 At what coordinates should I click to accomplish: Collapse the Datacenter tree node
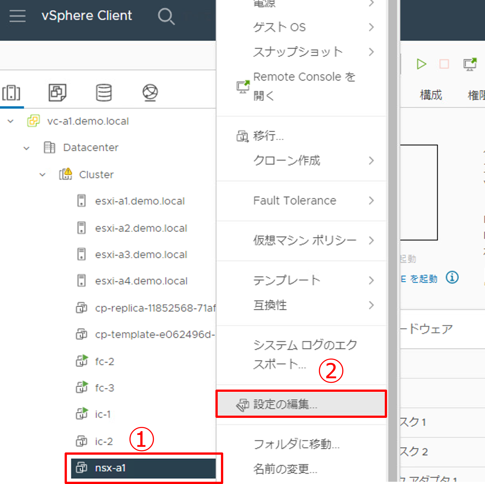27,148
